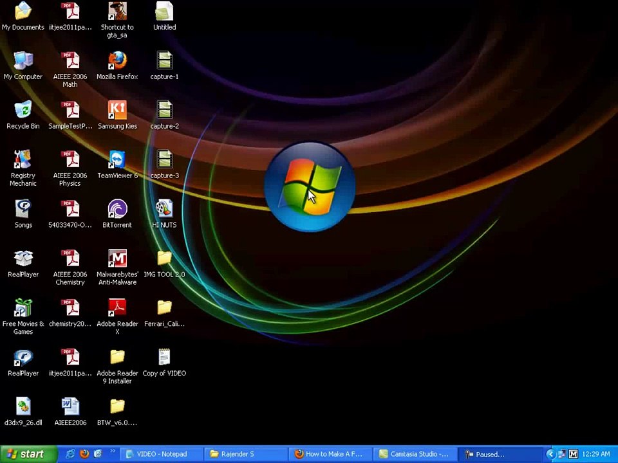Select the HI NUTS movie file
618x463 pixels.
tap(164, 213)
